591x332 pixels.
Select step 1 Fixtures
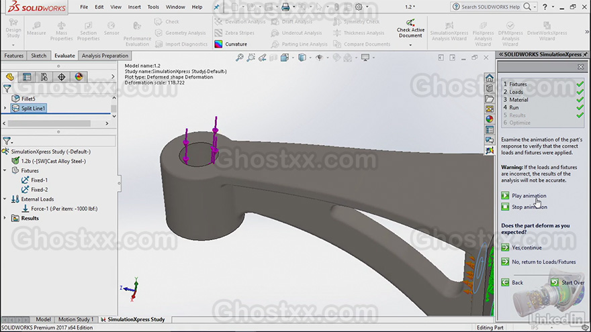pos(515,85)
